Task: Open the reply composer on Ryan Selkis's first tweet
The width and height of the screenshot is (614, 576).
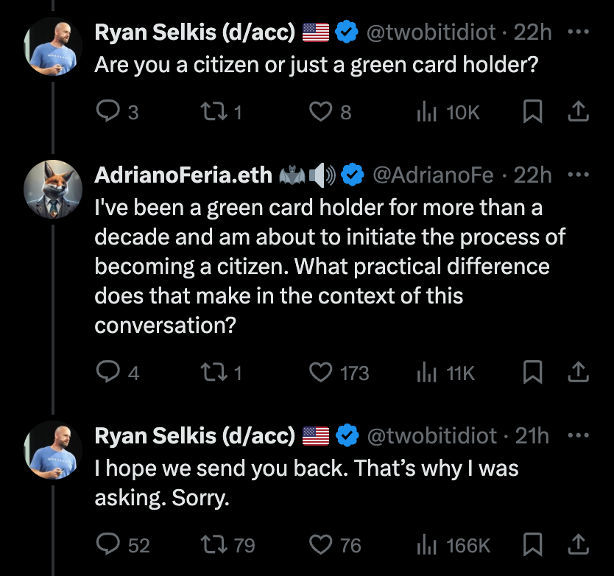Action: pyautogui.click(x=109, y=111)
